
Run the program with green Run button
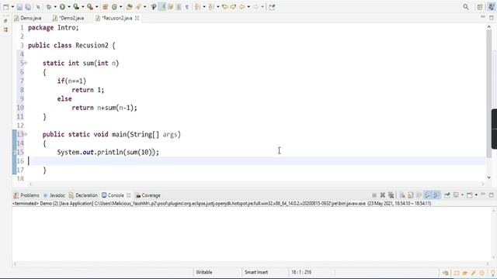click(62, 7)
